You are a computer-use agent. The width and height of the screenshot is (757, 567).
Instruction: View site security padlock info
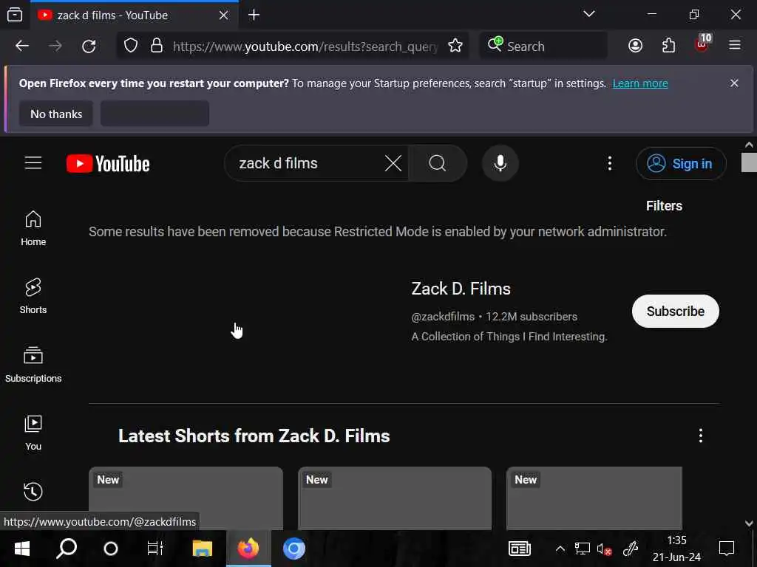157,46
